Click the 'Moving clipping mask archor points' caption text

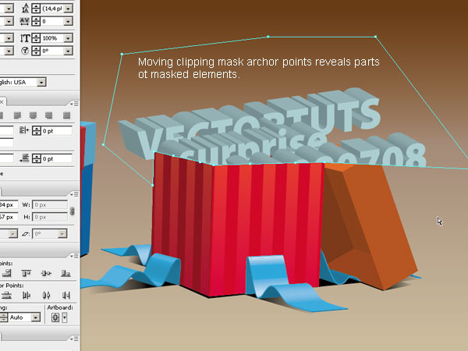(258, 68)
